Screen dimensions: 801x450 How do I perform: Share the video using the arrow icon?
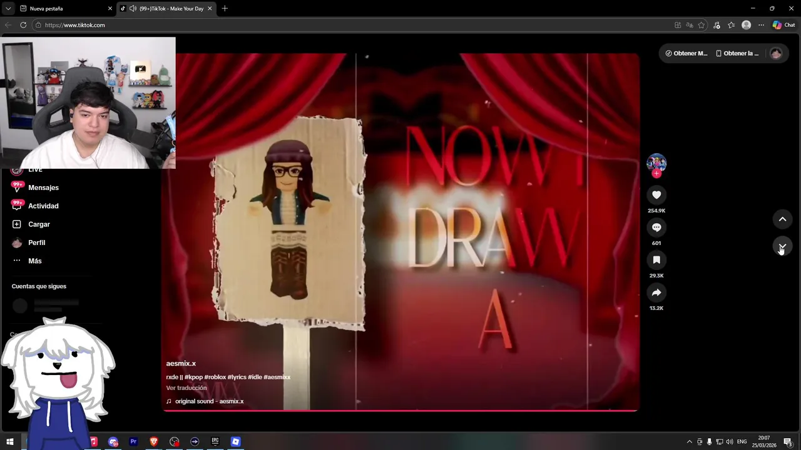point(656,292)
